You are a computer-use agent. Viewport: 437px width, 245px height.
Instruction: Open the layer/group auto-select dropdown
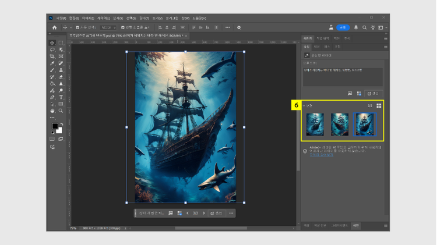click(x=108, y=27)
